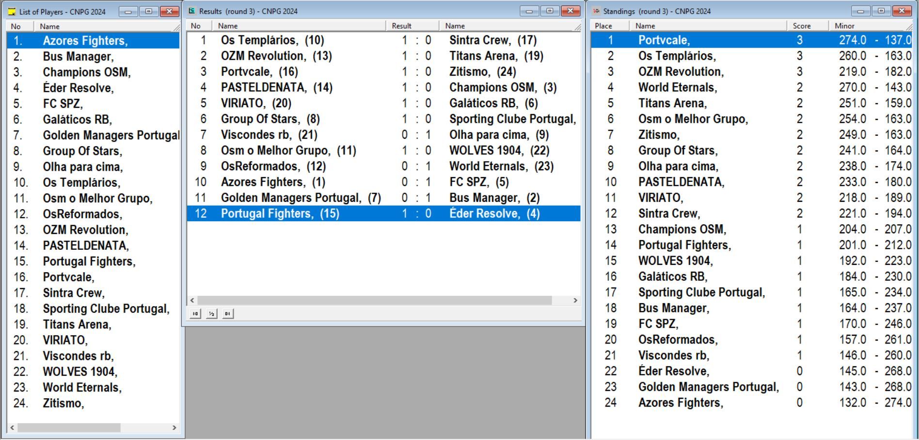Click the Results window title icon
The height and width of the screenshot is (440, 919).
pyautogui.click(x=192, y=11)
